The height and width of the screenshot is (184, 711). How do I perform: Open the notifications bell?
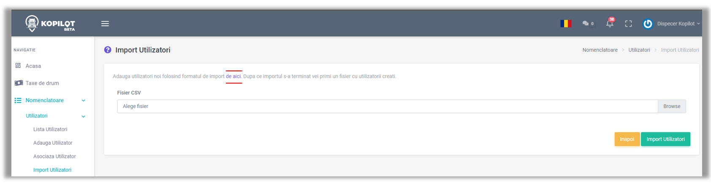click(x=610, y=24)
